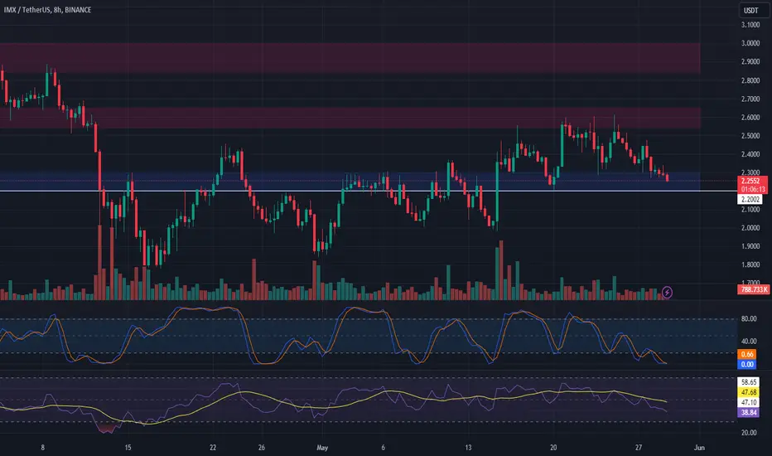The width and height of the screenshot is (772, 456).
Task: Click the blue stochastic value 0.00
Action: [746, 364]
